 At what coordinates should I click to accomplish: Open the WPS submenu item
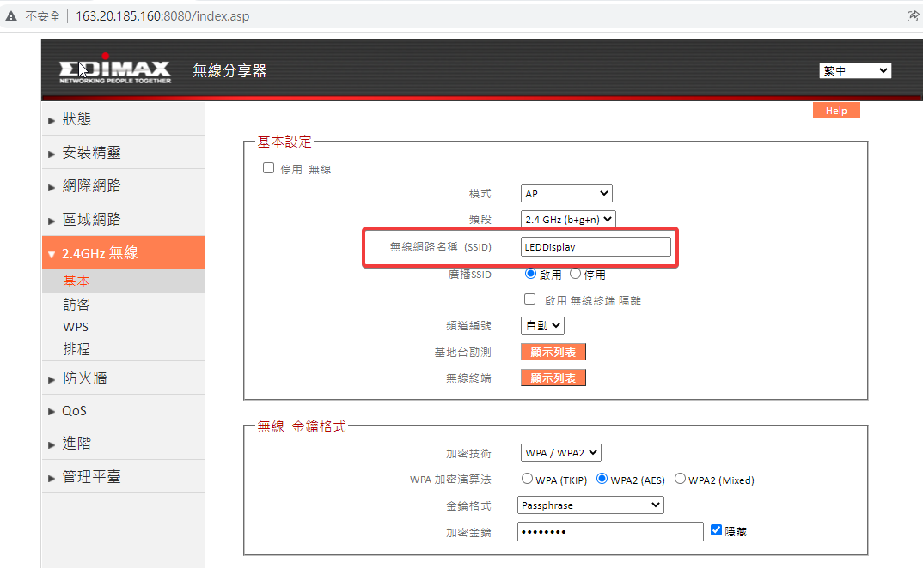76,327
